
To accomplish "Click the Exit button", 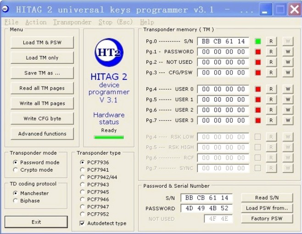I will [36, 222].
